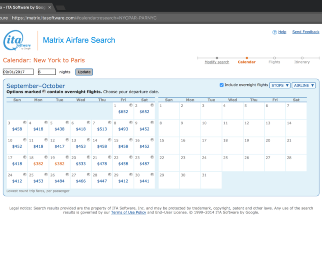This screenshot has width=322, height=257.
Task: Click the ITA Software logo
Action: point(17,40)
